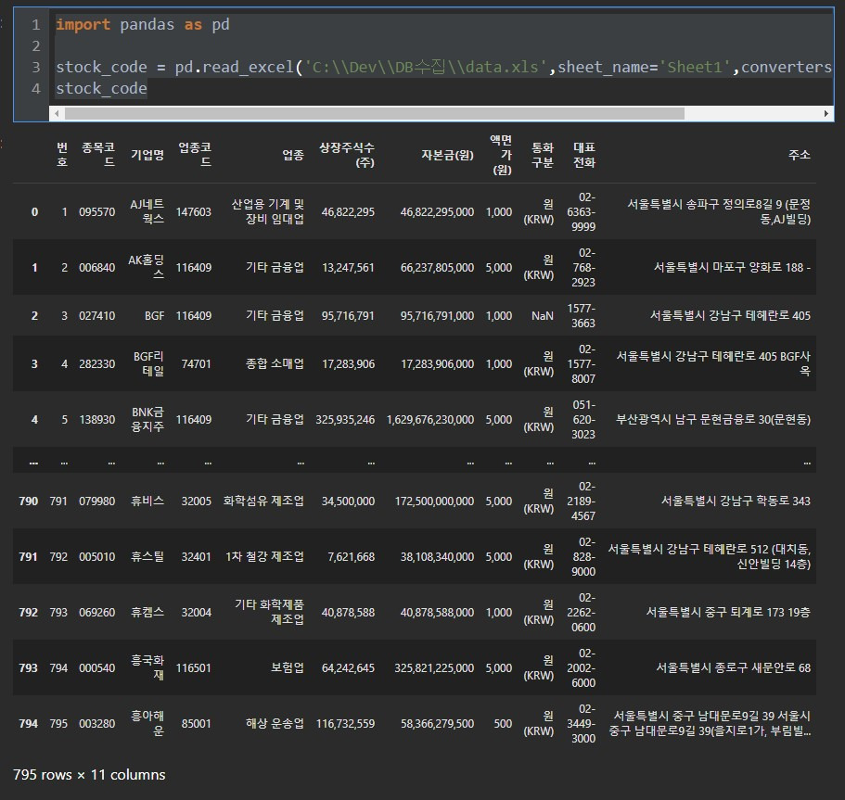
Task: Select company name 휴스틸
Action: [147, 556]
